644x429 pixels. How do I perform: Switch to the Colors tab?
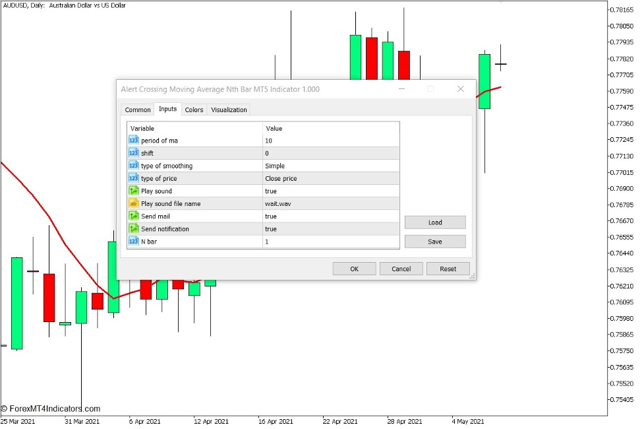point(194,110)
